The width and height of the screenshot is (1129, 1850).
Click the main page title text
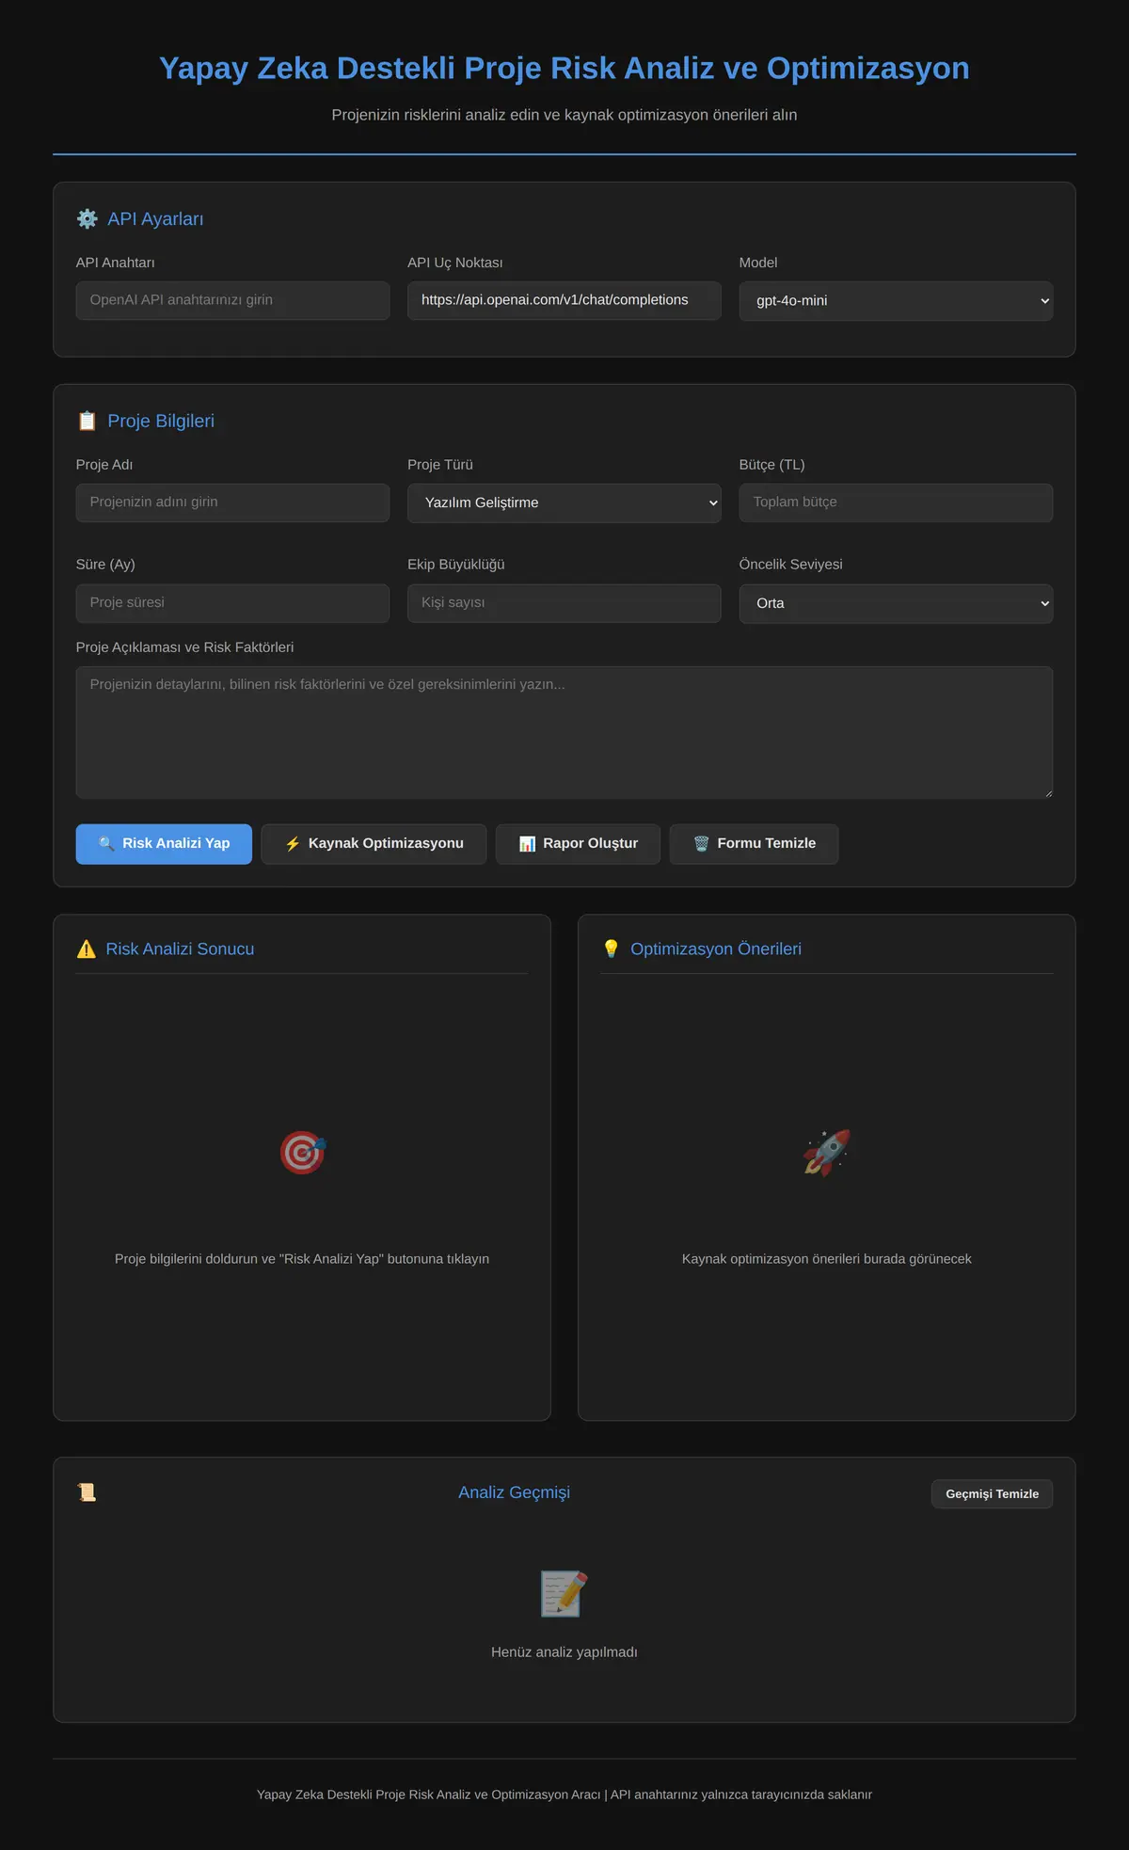pos(564,68)
